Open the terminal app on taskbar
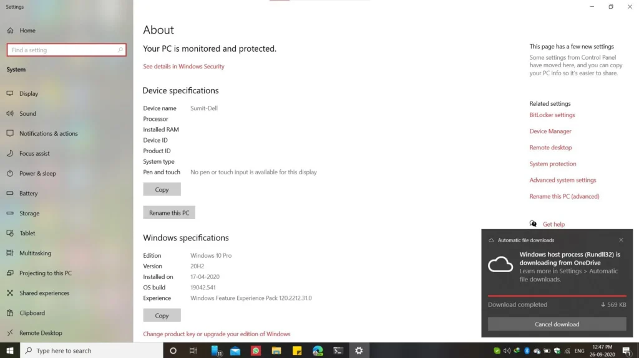Viewport: 639px width, 358px height. pyautogui.click(x=338, y=351)
